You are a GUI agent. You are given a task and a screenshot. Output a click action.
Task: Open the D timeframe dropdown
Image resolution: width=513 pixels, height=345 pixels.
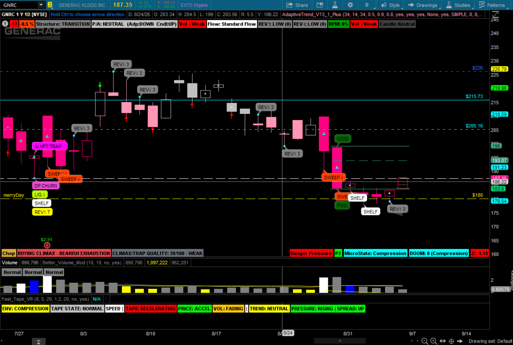[367, 5]
